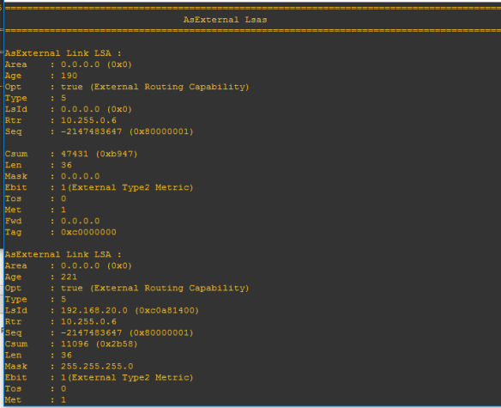Select the Rtr 10.255.0.6 line below LsId 0.0.0.0
This screenshot has width=501, height=408.
(x=60, y=120)
